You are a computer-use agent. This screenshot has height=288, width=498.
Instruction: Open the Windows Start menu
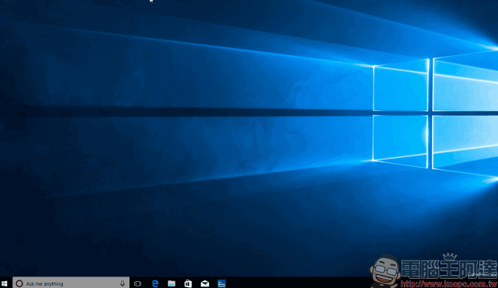point(5,283)
